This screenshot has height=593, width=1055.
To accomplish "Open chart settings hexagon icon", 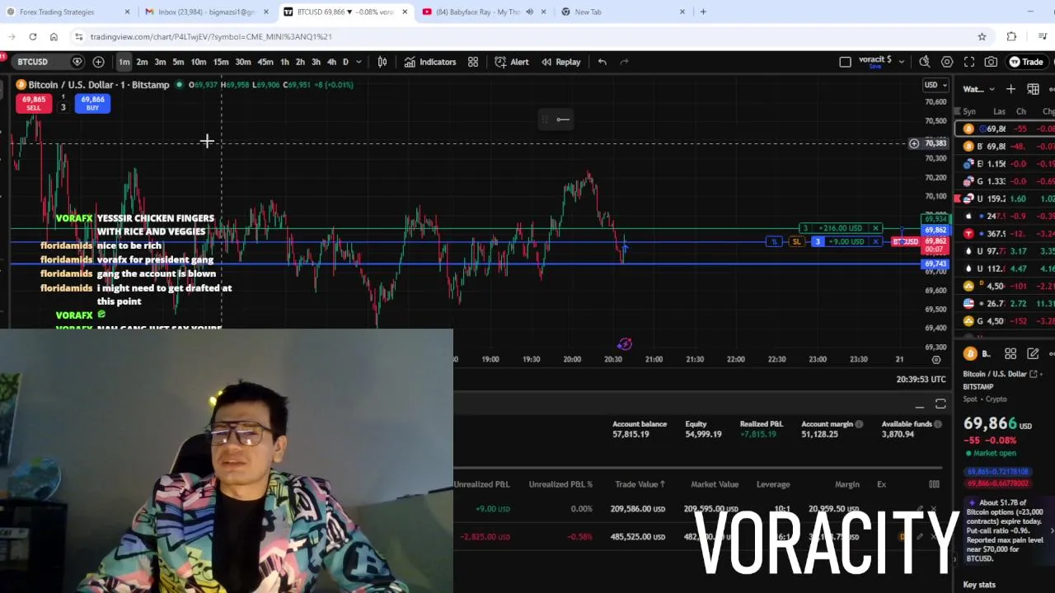I will coord(947,62).
